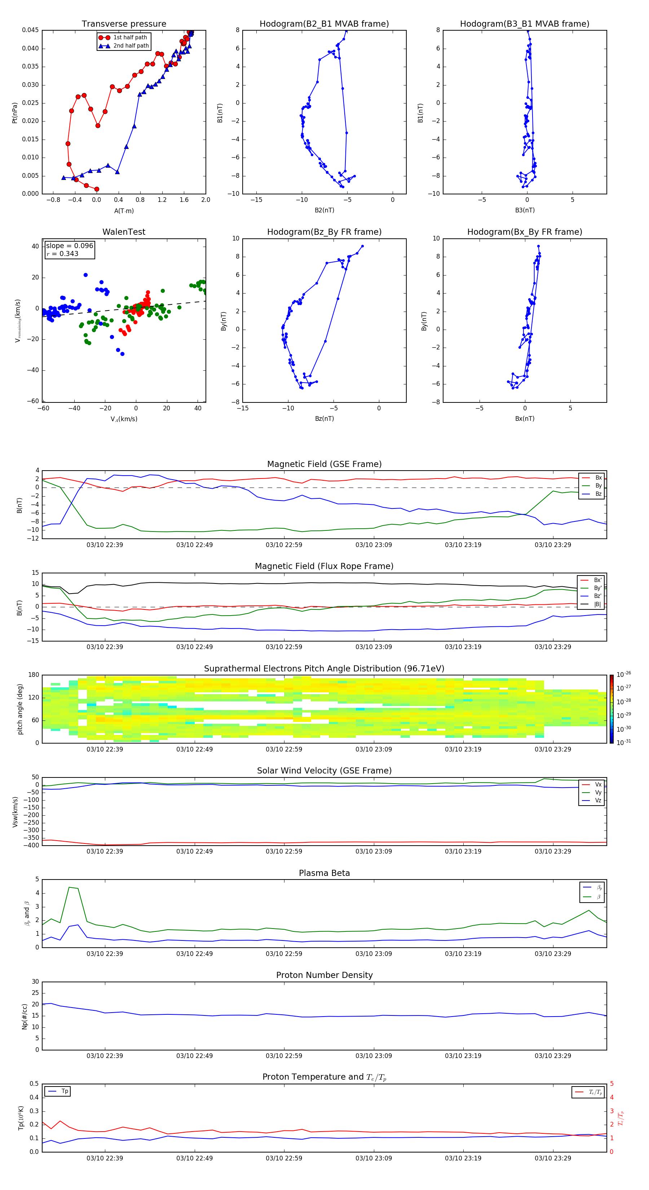Click the 10^-31 colorbar label
649x1190 pixels.
click(x=624, y=743)
